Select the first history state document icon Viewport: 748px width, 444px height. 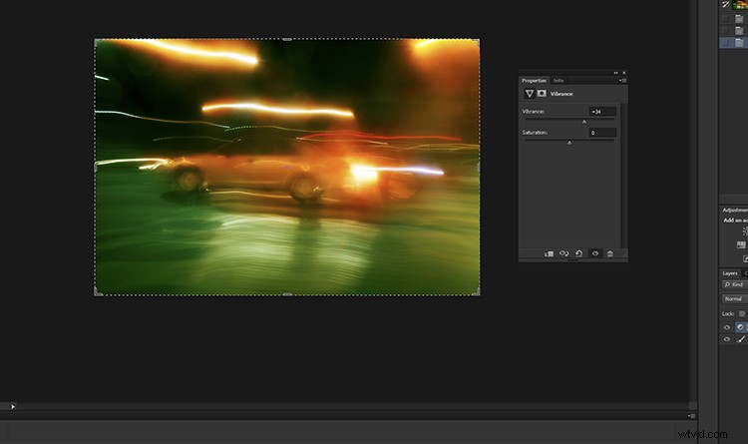pos(739,19)
